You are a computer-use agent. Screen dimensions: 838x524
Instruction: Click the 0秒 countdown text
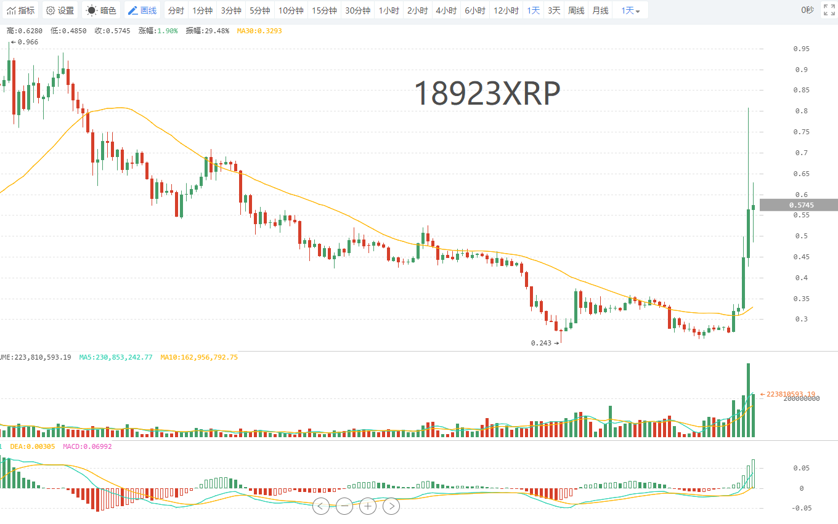click(x=807, y=10)
